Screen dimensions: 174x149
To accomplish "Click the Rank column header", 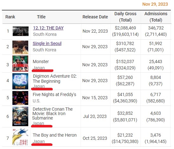I will (10, 17).
